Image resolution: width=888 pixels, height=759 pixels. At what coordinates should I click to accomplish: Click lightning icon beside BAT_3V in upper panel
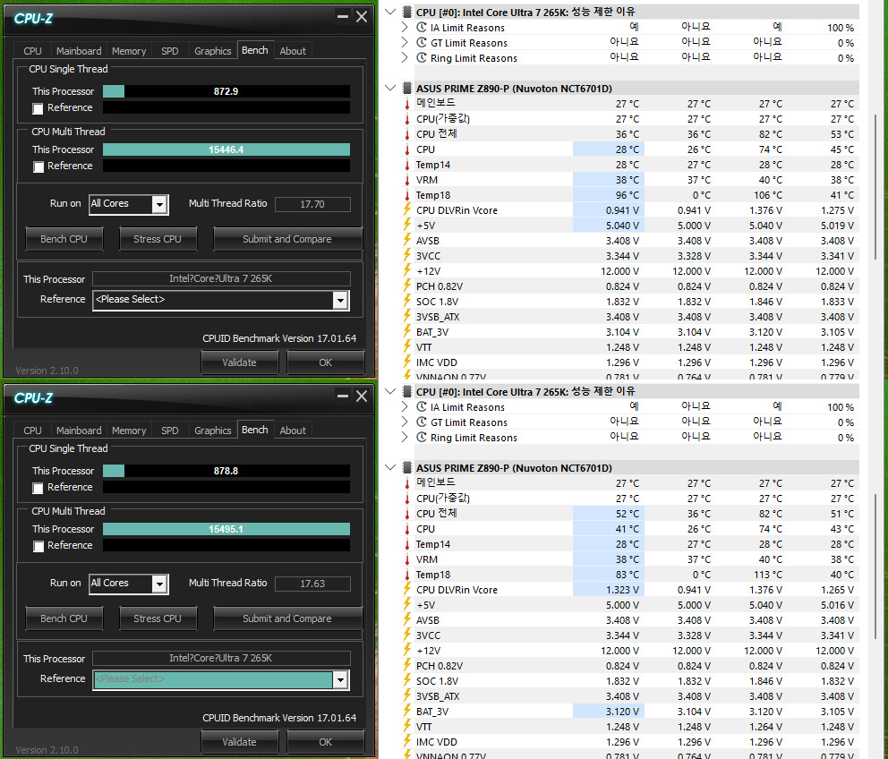(x=406, y=332)
